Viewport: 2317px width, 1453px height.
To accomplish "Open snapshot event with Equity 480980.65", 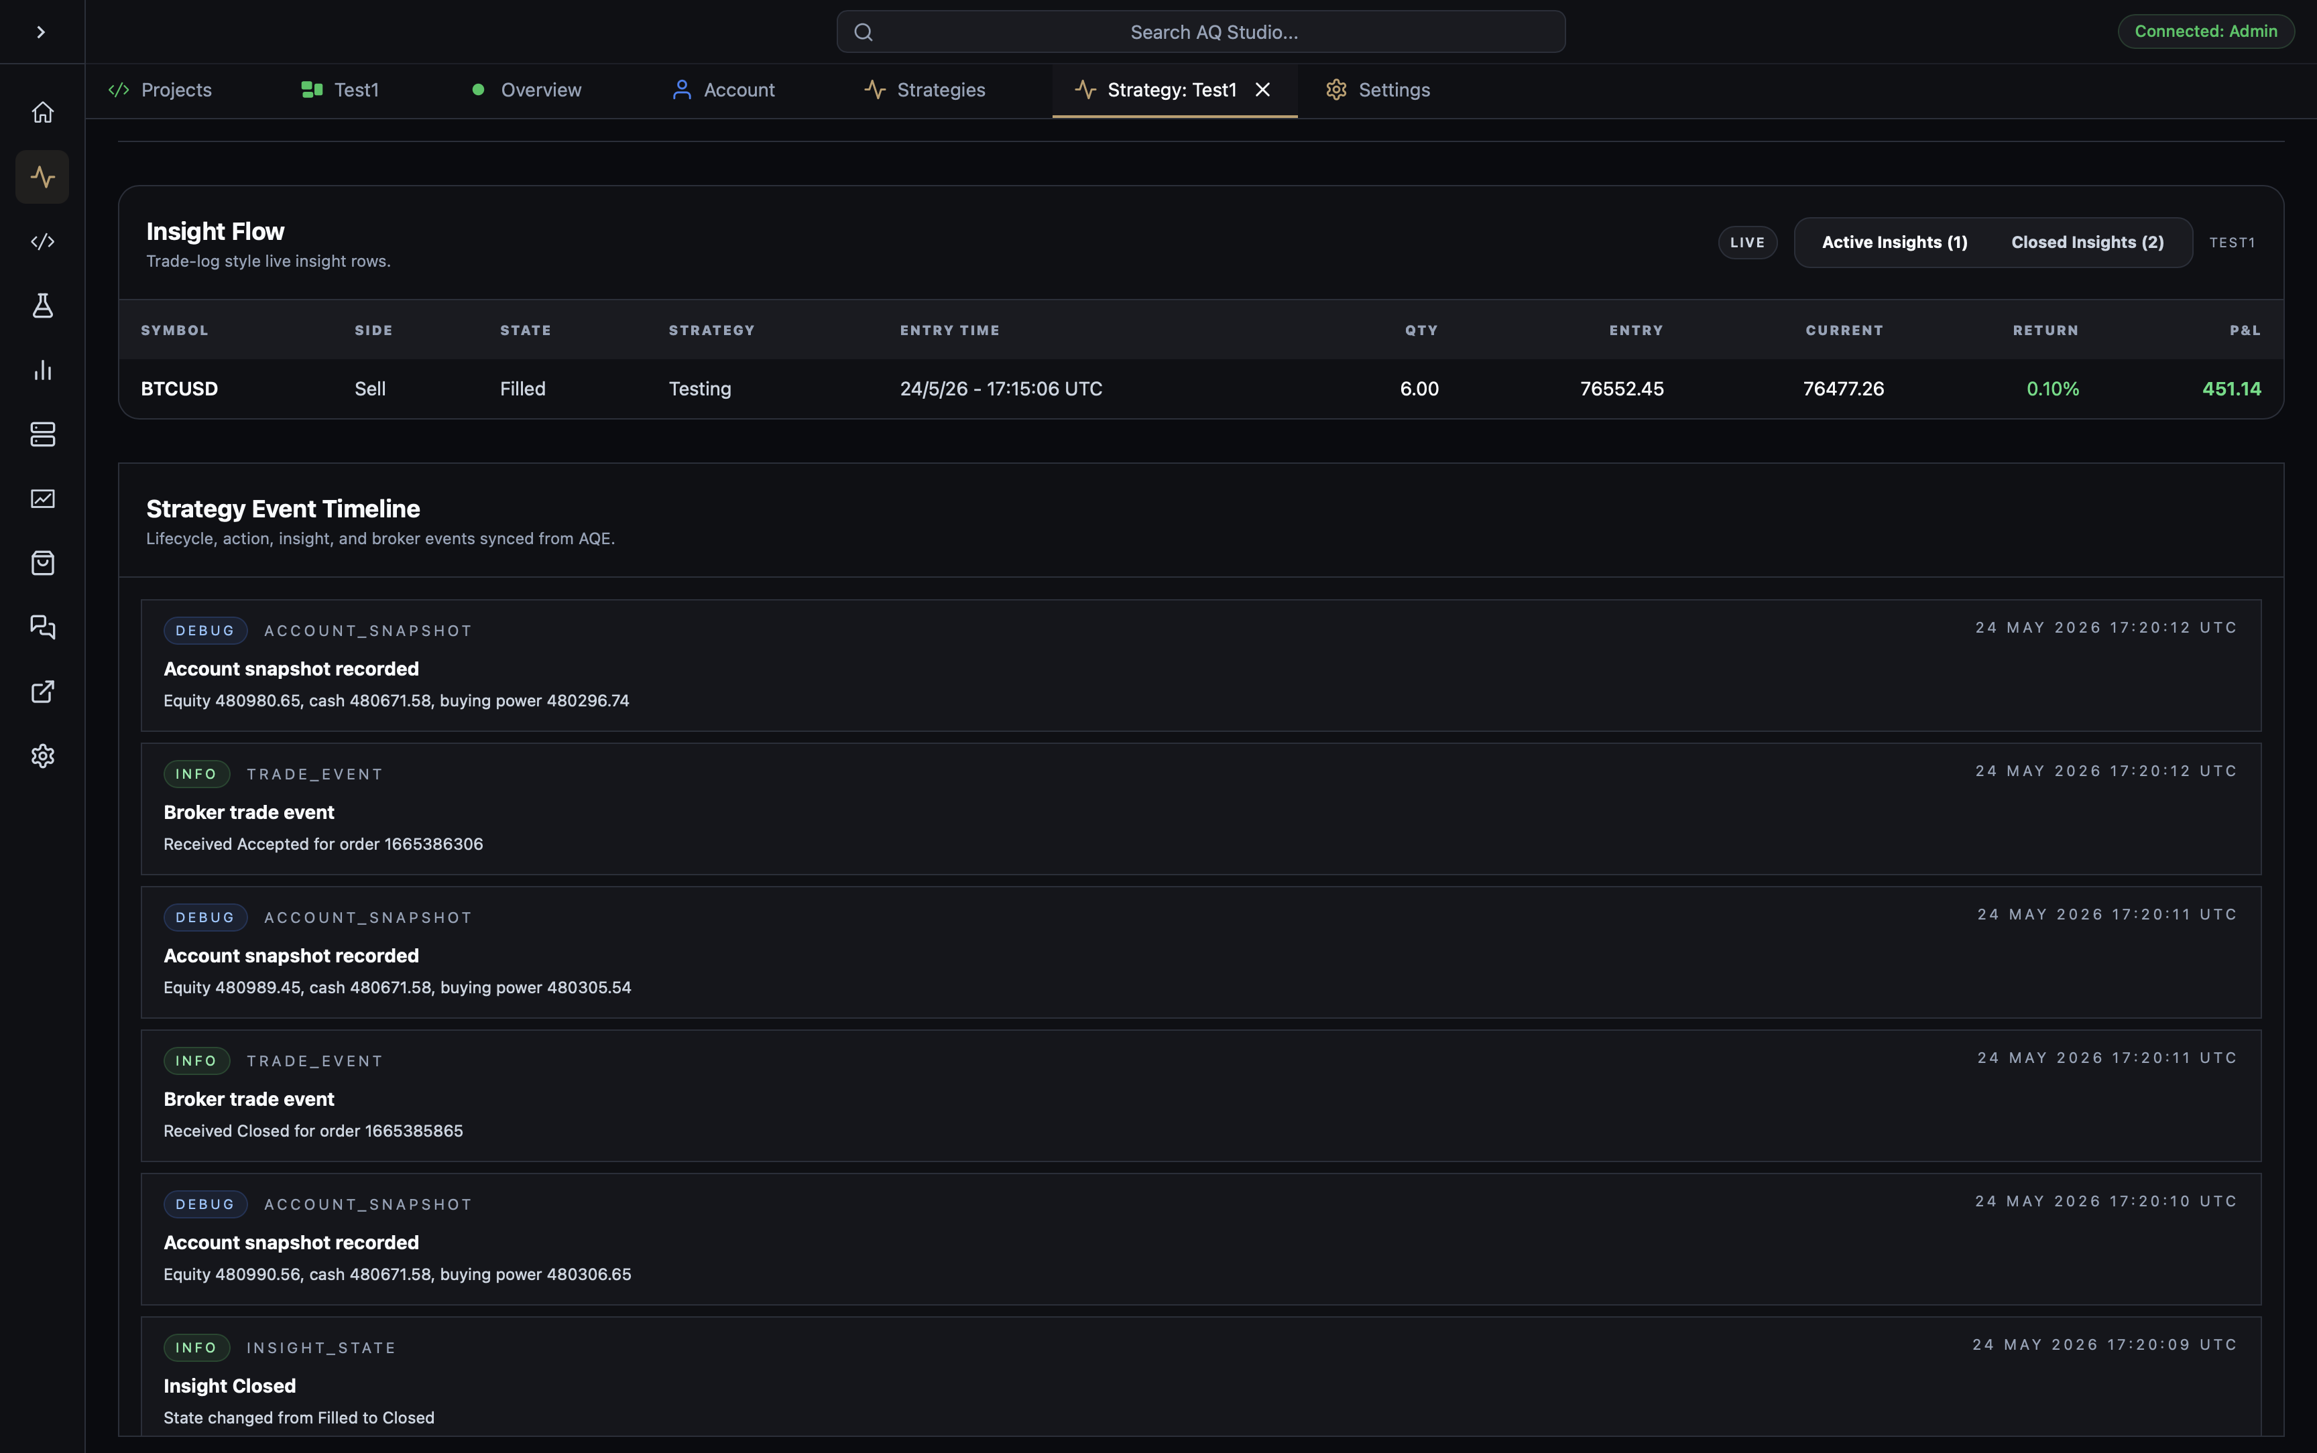I will point(1200,666).
